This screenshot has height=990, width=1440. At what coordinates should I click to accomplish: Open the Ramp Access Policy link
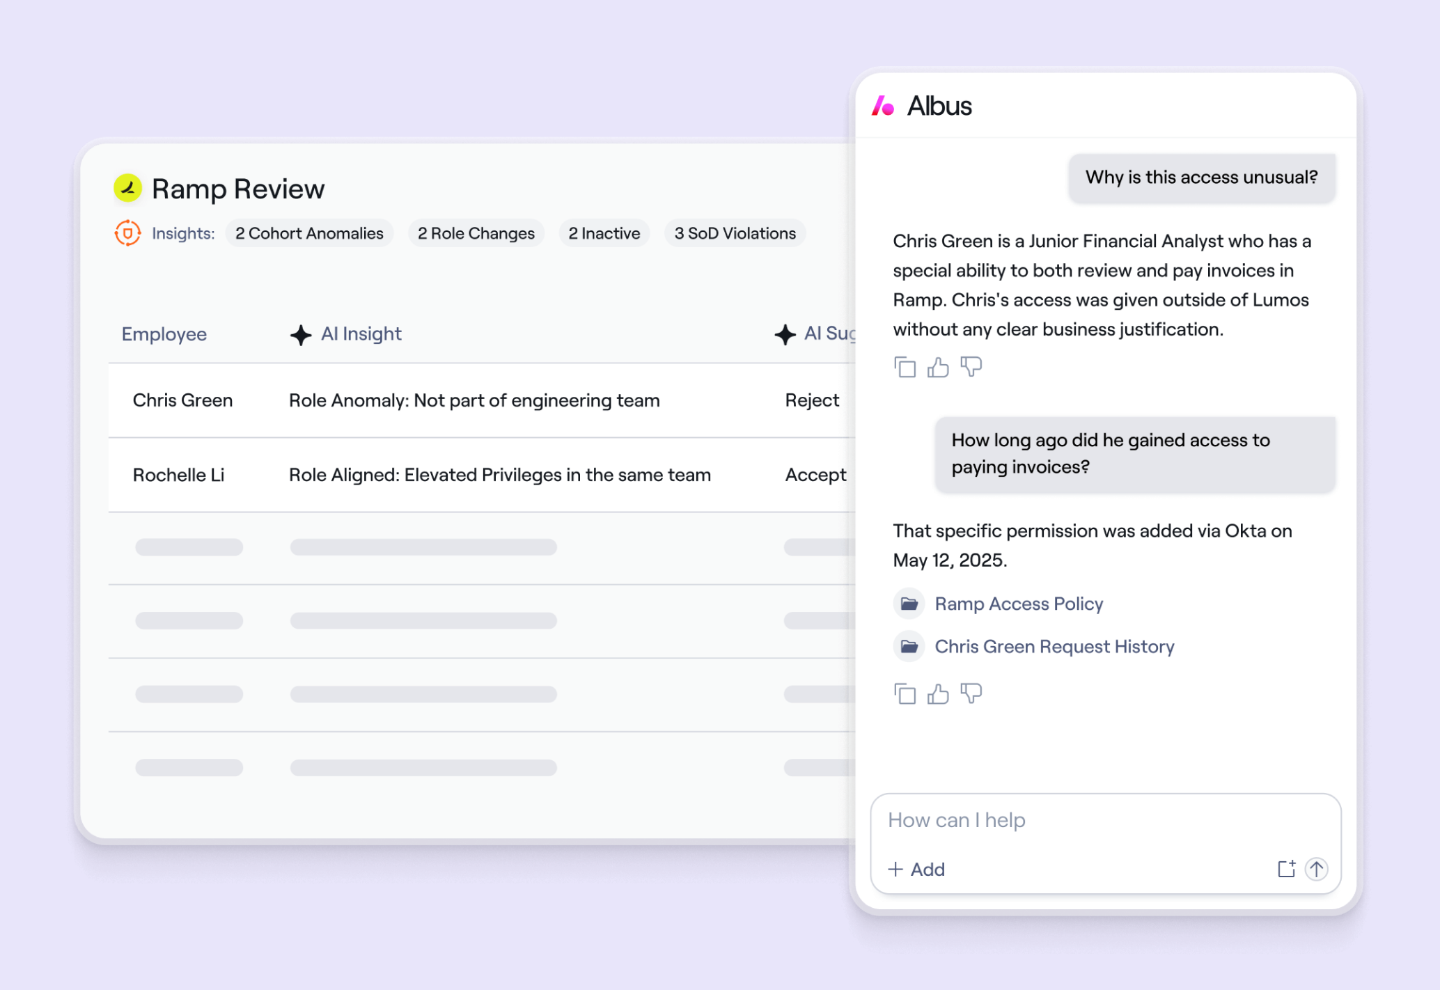point(1019,604)
